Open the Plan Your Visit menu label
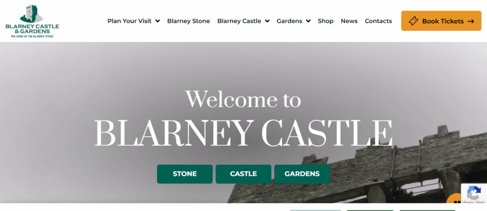Image resolution: width=487 pixels, height=211 pixels. [129, 21]
